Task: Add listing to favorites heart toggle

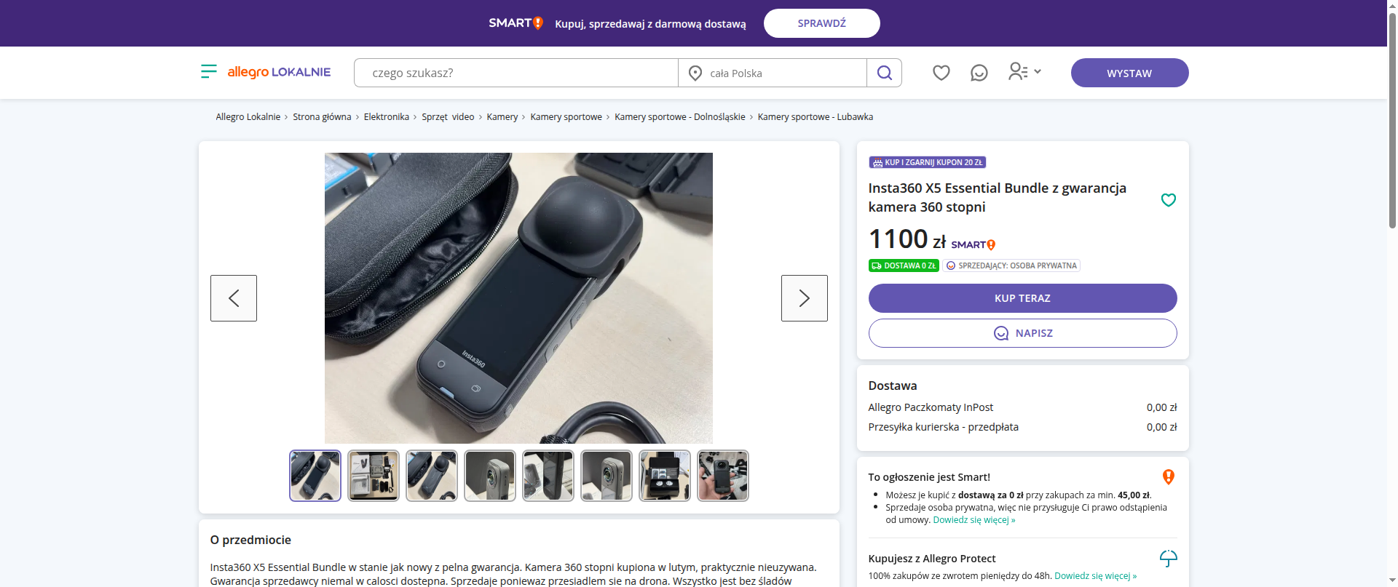Action: coord(1168,200)
